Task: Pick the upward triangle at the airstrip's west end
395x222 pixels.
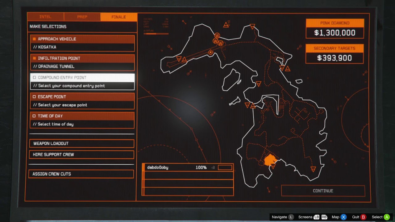Action: (x=184, y=60)
